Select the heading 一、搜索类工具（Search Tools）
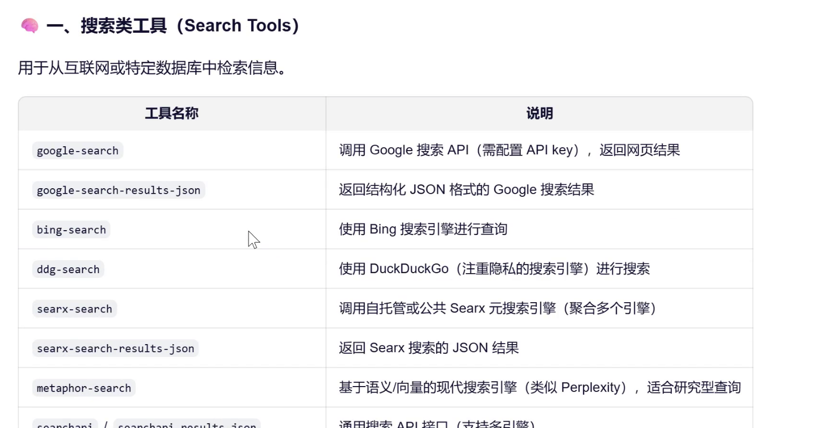The height and width of the screenshot is (428, 838). pos(173,25)
